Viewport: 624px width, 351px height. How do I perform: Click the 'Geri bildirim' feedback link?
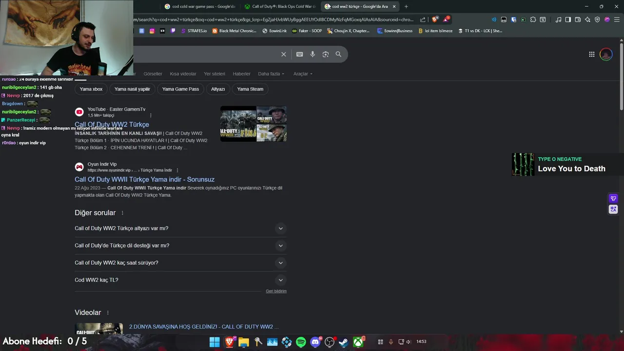(276, 291)
